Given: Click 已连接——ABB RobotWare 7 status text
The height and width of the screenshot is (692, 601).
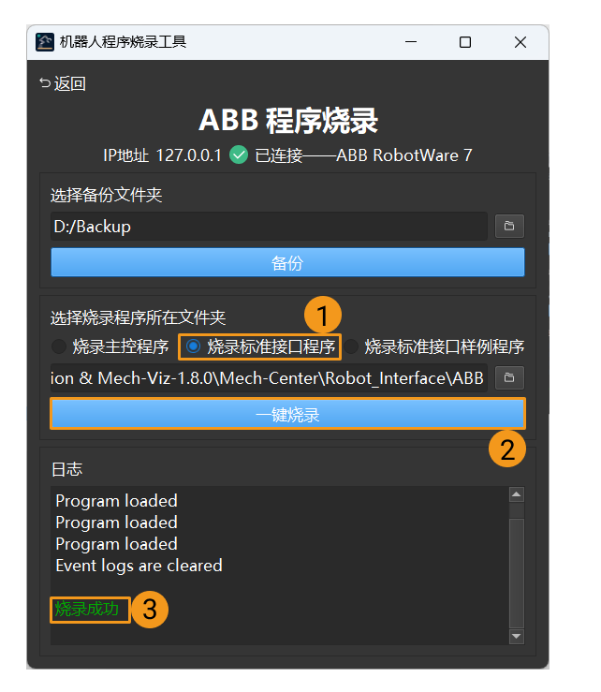Looking at the screenshot, I should 364,155.
